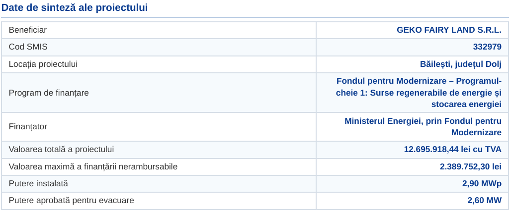Select Valoarea maximă a finanțării nerambursabile label
This screenshot has height=214, width=512.
(x=93, y=166)
